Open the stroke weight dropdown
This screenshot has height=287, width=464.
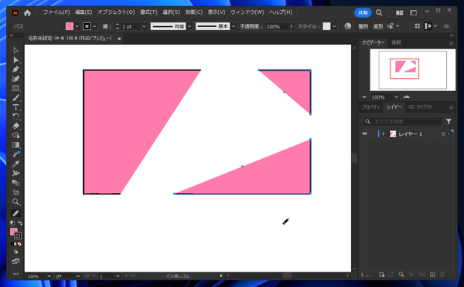pyautogui.click(x=144, y=26)
